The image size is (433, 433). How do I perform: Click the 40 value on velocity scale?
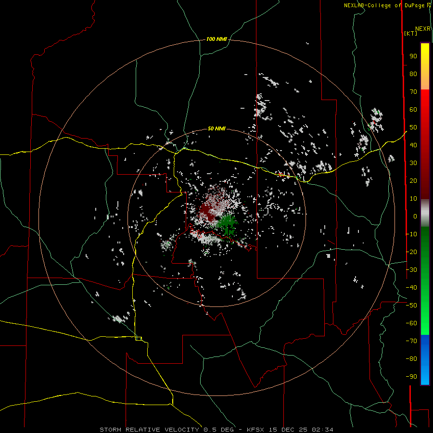(413, 145)
